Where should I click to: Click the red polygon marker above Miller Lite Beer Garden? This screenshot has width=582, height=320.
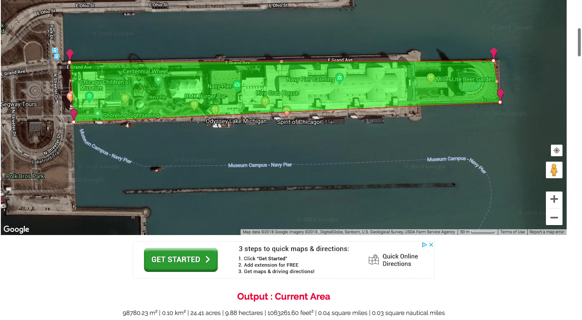(493, 53)
